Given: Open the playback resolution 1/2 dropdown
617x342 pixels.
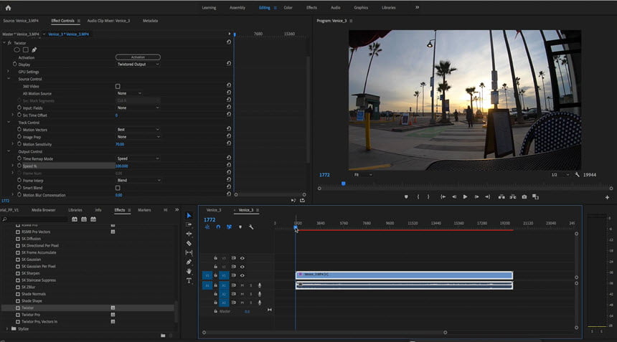Looking at the screenshot, I should click(x=560, y=174).
